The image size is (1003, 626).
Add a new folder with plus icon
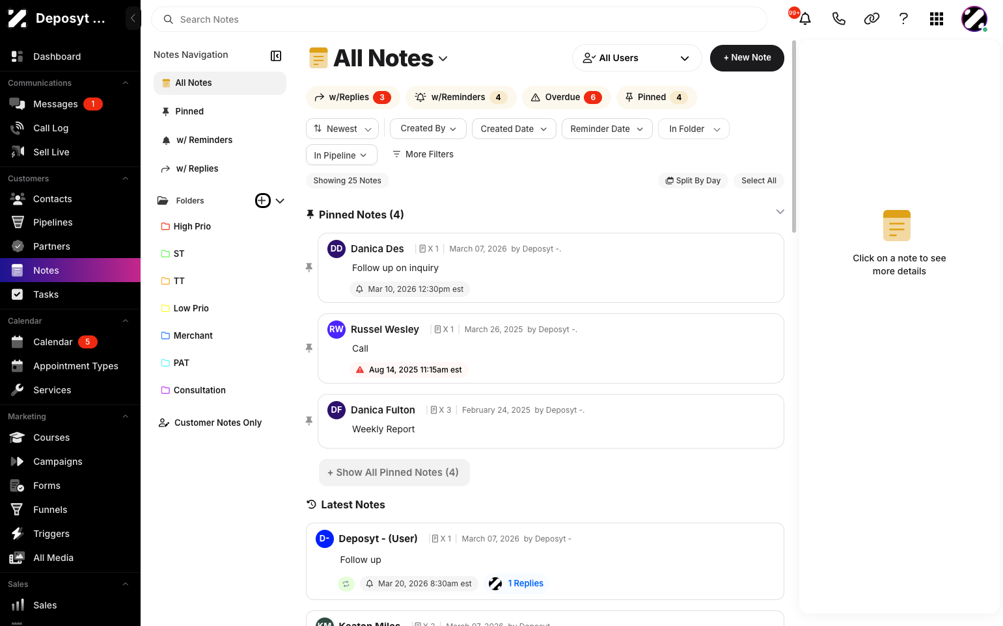pos(262,200)
